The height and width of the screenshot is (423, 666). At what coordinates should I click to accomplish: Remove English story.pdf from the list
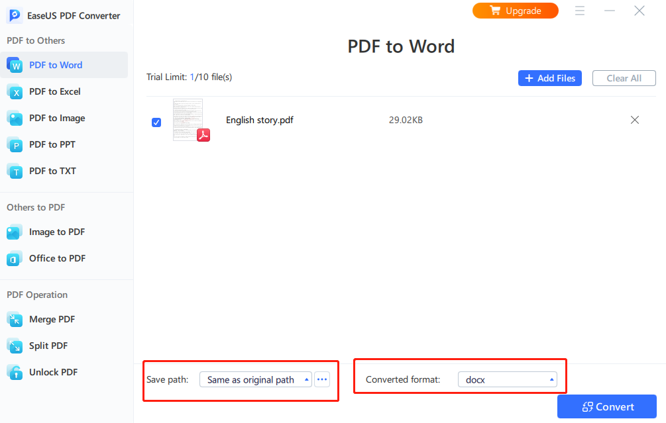pyautogui.click(x=634, y=120)
